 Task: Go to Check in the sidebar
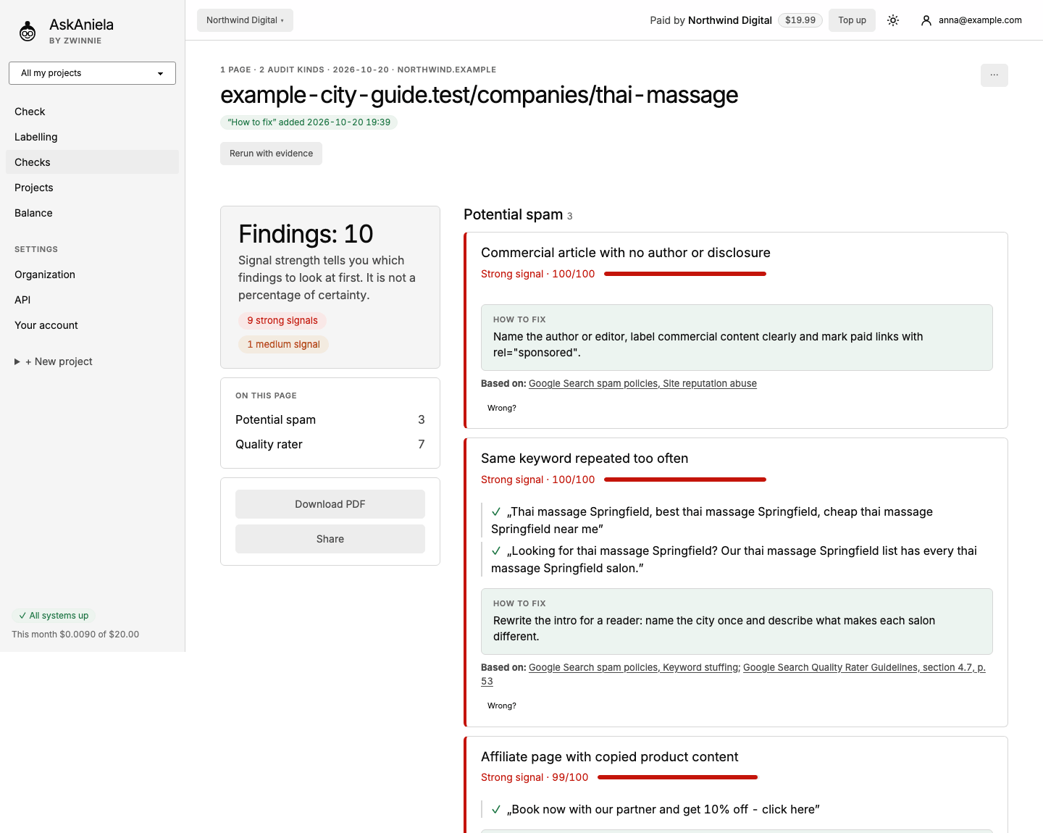pos(92,112)
